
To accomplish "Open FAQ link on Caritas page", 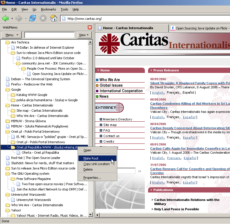I will coord(107,130).
